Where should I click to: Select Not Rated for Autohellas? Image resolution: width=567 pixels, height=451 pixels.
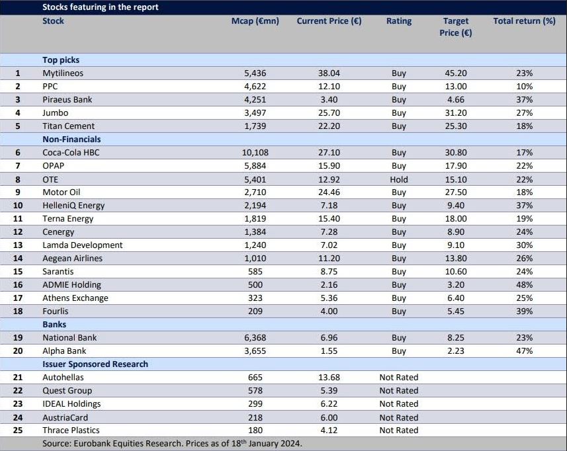[398, 378]
